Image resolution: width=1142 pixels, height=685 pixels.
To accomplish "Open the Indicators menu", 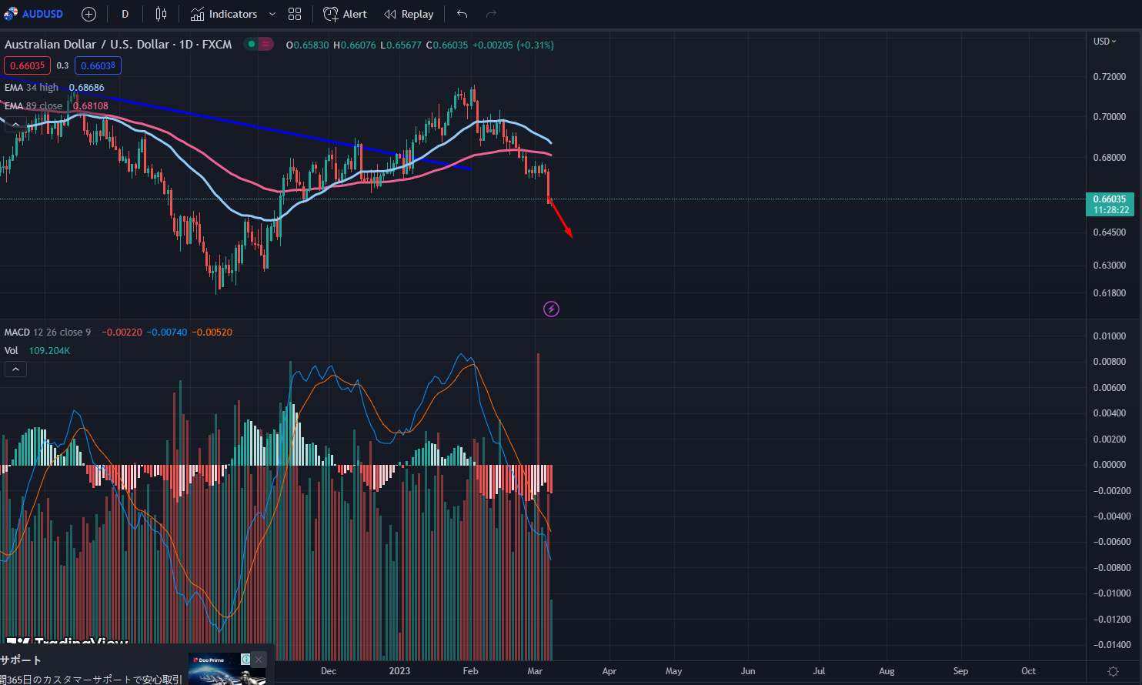I will tap(223, 13).
